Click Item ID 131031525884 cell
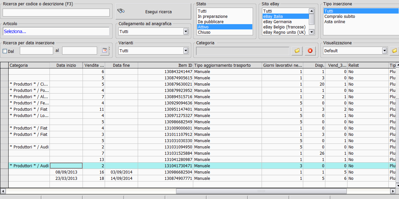The image size is (399, 199). (165, 153)
